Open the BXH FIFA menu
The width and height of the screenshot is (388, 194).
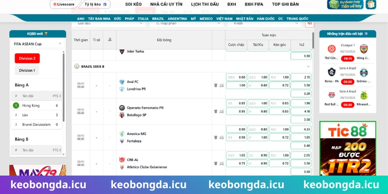[254, 4]
